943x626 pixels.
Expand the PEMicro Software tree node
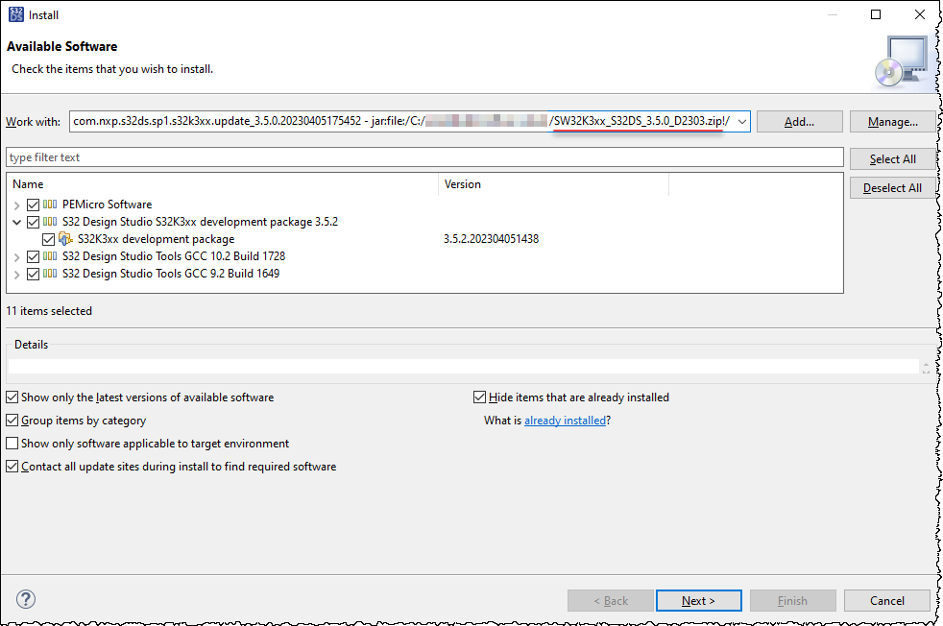pos(17,205)
